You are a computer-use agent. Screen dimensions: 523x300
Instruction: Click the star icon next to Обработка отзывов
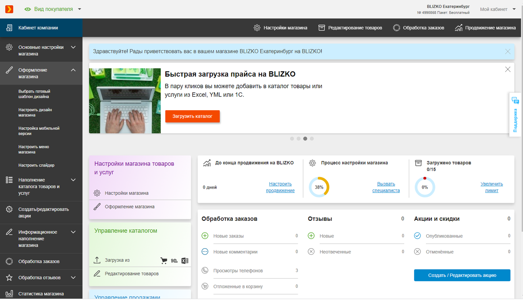coord(9,277)
